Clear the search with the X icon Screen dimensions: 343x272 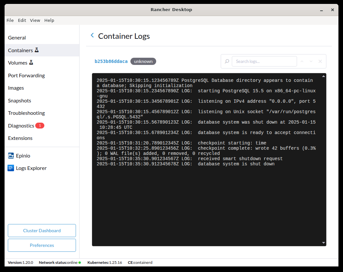click(x=320, y=61)
